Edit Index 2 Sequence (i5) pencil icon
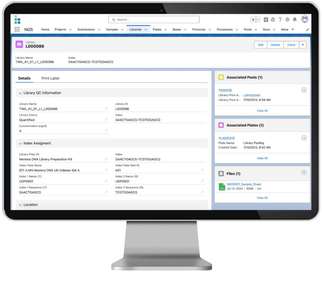 (202, 192)
